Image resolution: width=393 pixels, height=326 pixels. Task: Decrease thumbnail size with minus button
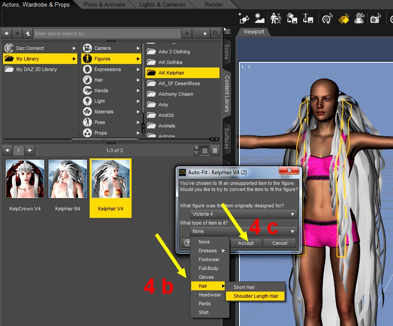196,153
